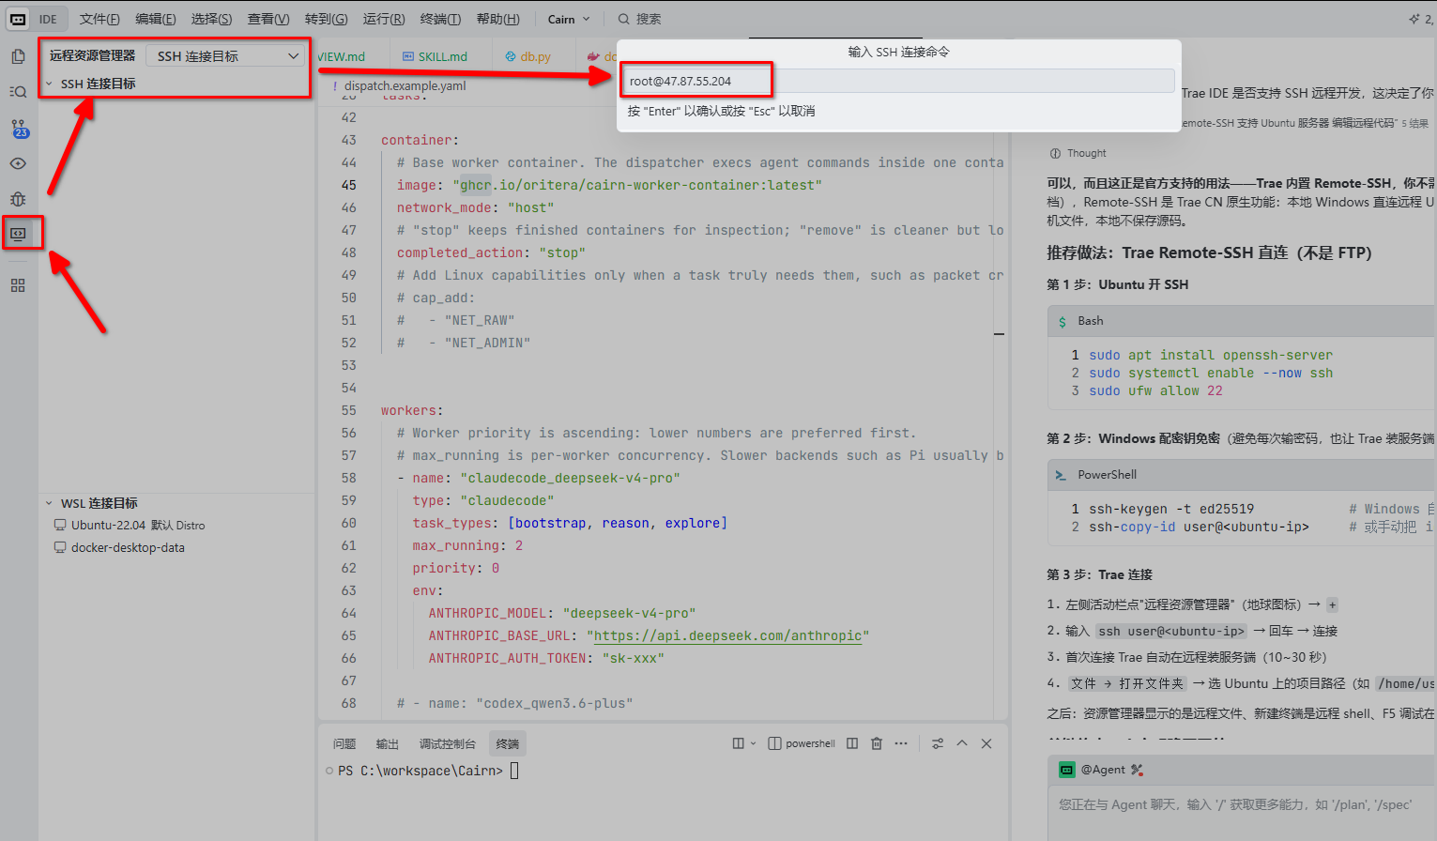The width and height of the screenshot is (1437, 841).
Task: Select the 终端 panel tab
Action: click(x=508, y=743)
